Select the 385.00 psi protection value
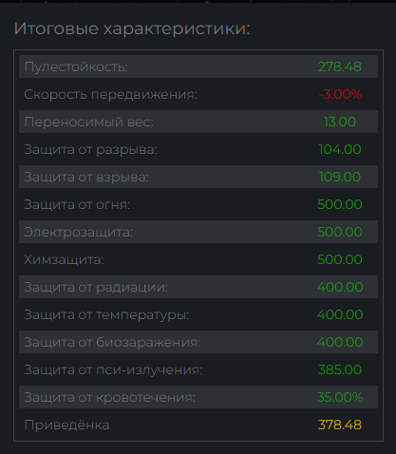396x454 pixels. point(340,369)
